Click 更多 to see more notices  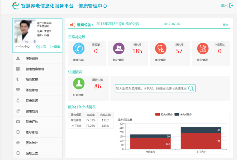[x=226, y=25]
